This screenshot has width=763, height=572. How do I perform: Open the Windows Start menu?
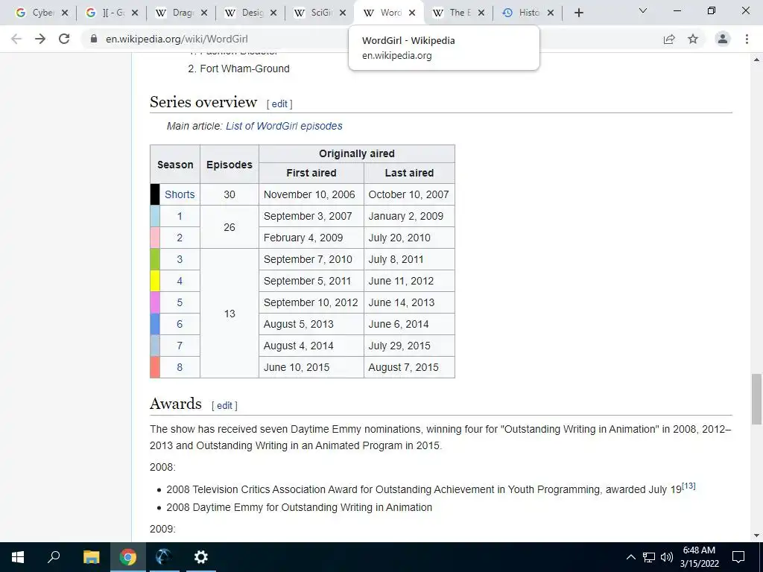(18, 557)
